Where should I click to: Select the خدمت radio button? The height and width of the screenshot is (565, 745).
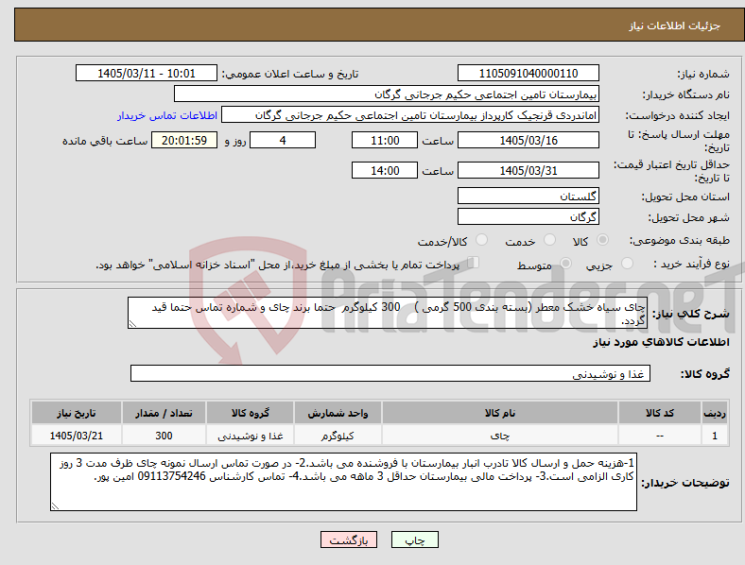point(549,240)
